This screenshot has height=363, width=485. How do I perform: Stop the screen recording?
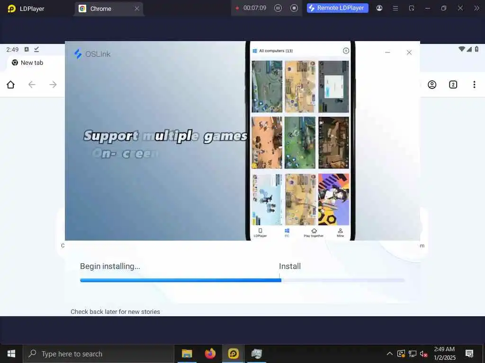[x=294, y=9]
